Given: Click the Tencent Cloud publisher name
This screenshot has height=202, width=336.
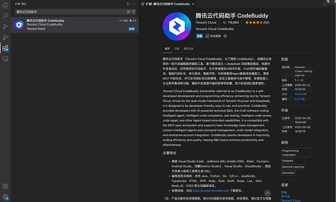Looking at the screenshot, I should [x=206, y=22].
